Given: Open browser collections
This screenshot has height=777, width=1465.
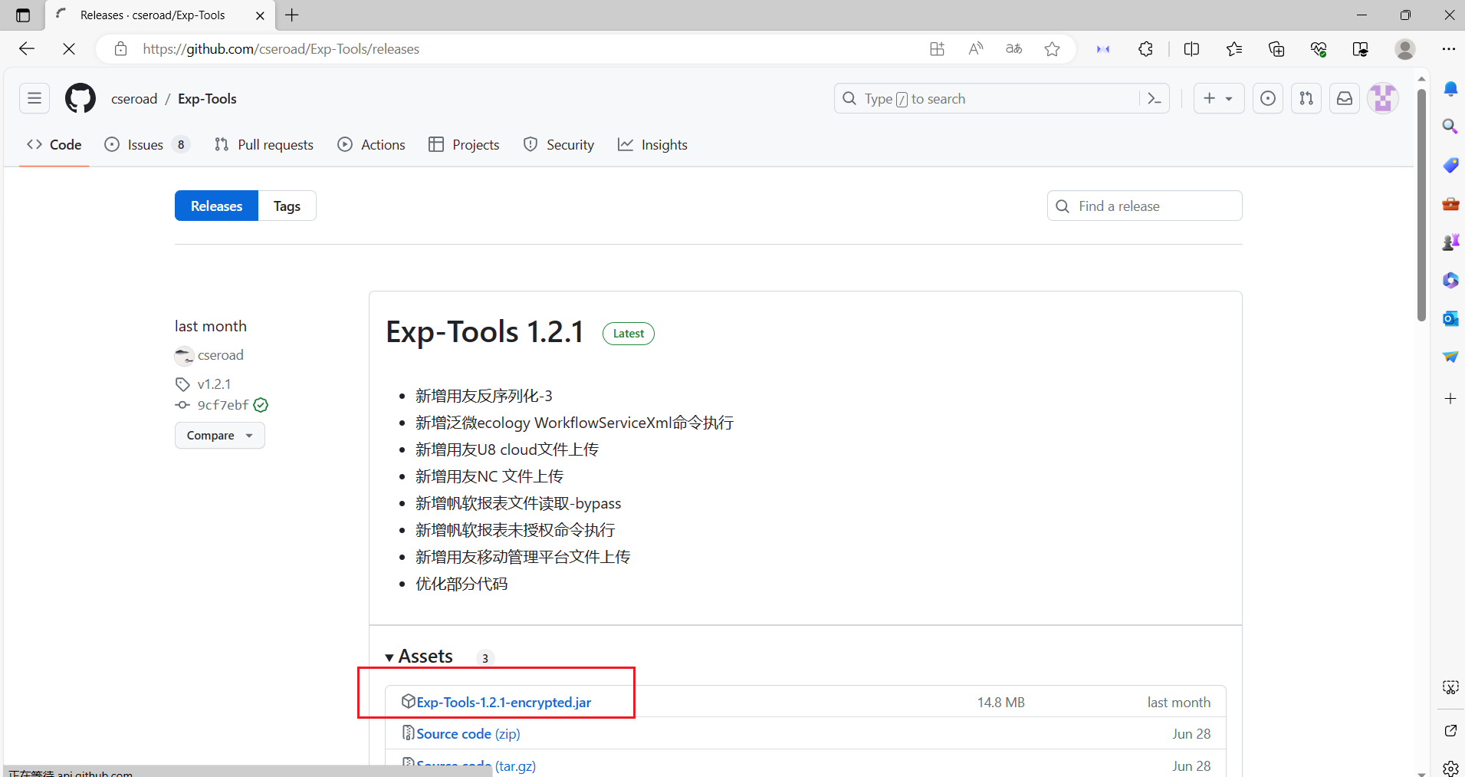Looking at the screenshot, I should tap(1276, 49).
